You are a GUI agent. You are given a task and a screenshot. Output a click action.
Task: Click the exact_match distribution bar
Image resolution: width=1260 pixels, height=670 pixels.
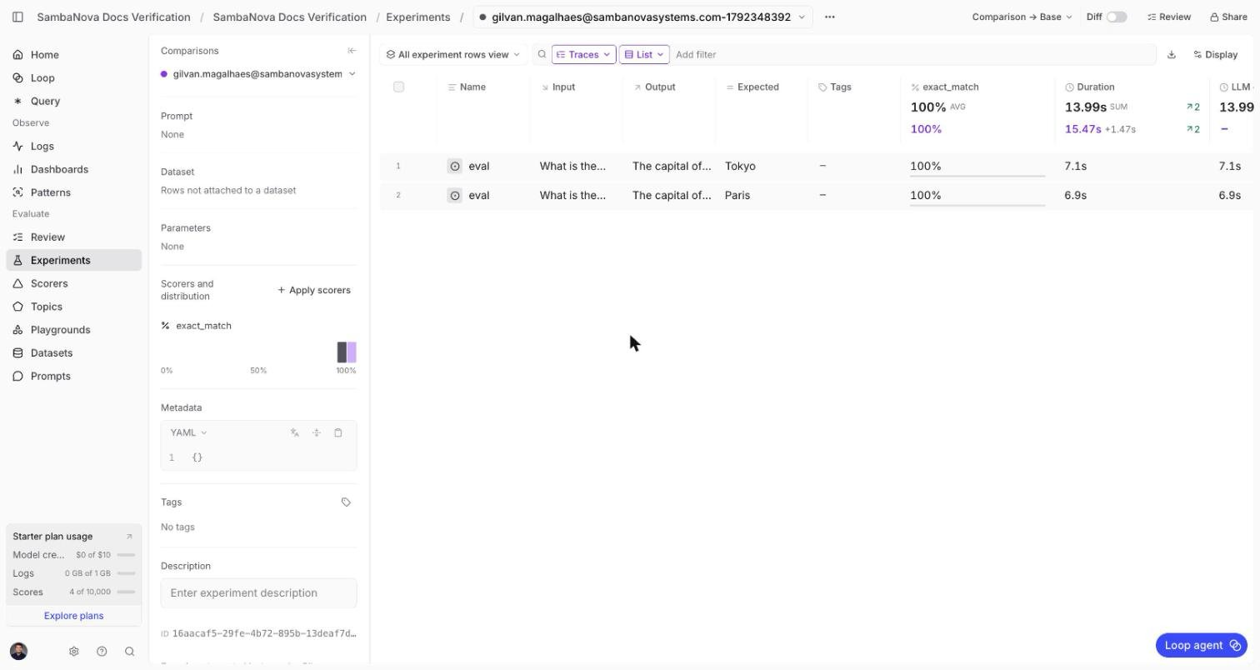pos(347,352)
